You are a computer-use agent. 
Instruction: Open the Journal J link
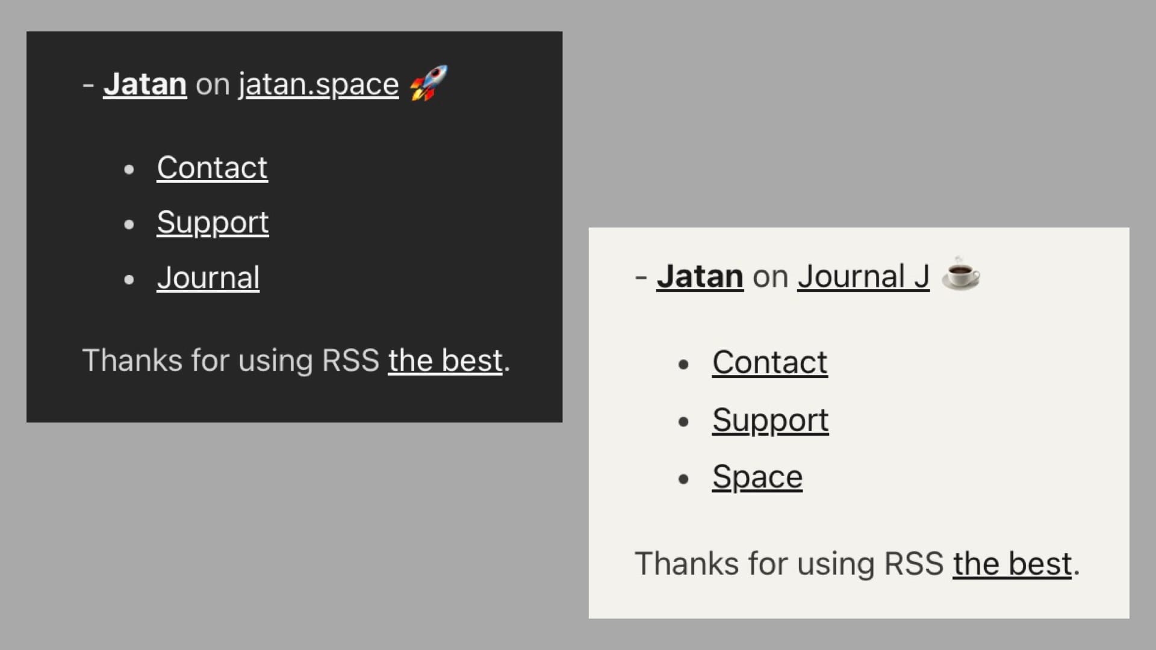click(x=863, y=277)
